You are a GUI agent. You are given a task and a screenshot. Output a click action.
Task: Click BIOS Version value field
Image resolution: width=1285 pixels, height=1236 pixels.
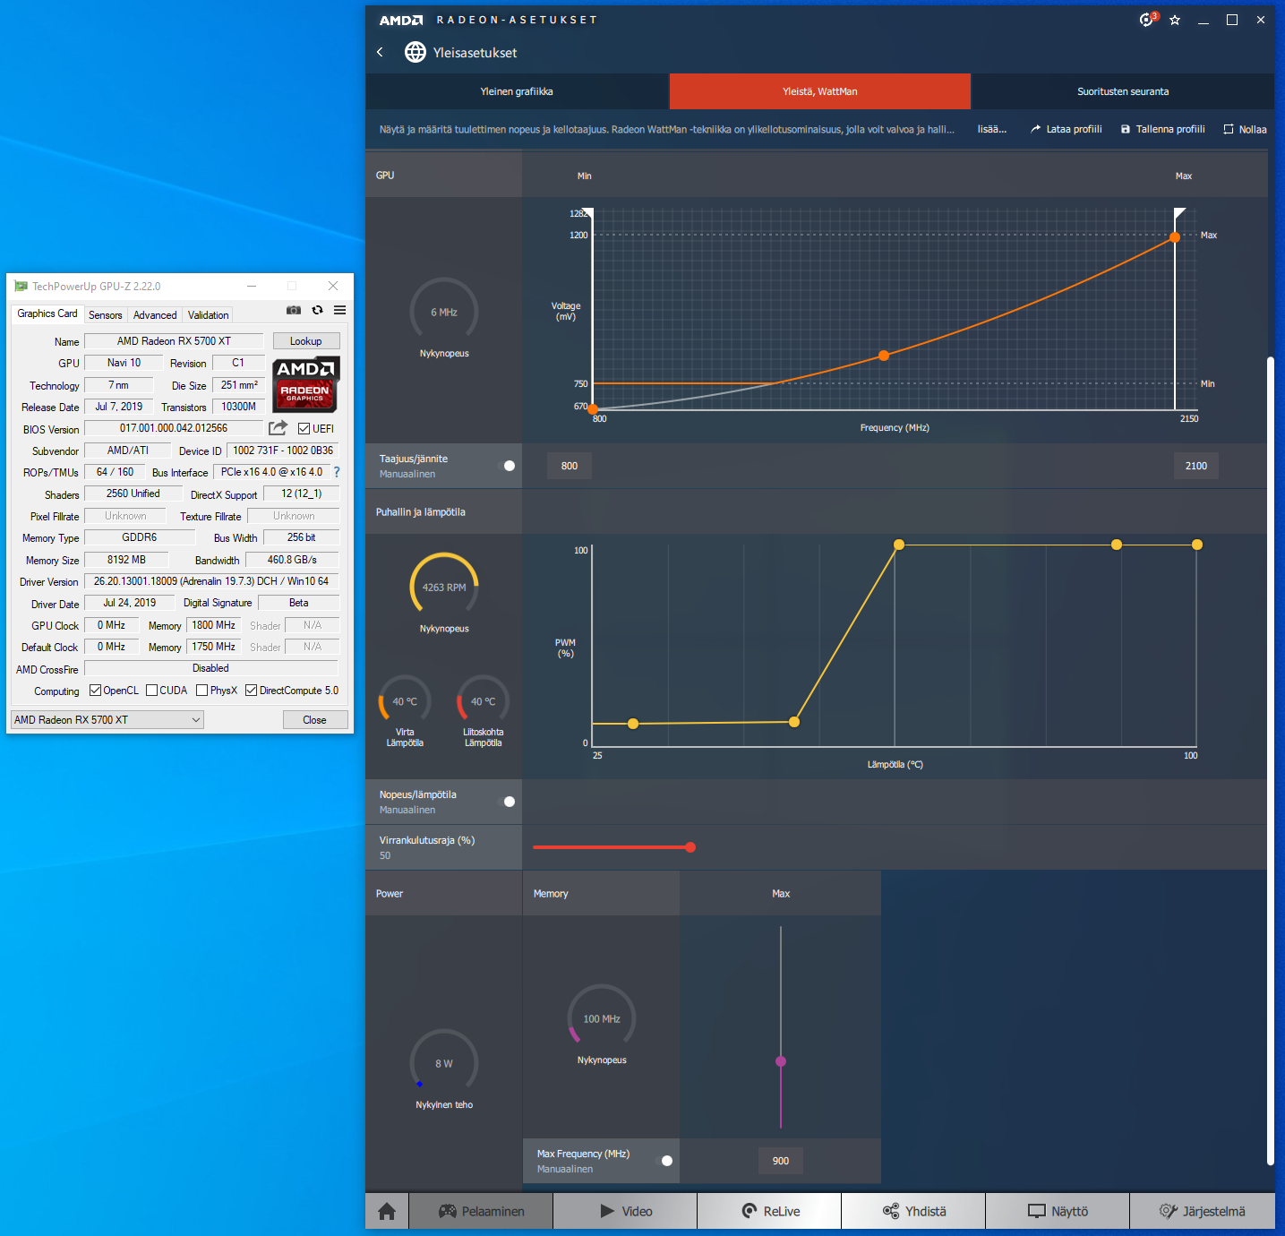[174, 428]
